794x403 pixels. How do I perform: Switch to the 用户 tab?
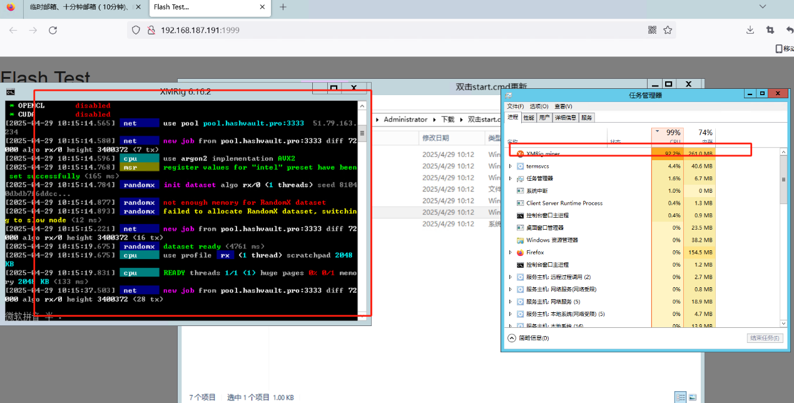click(544, 117)
